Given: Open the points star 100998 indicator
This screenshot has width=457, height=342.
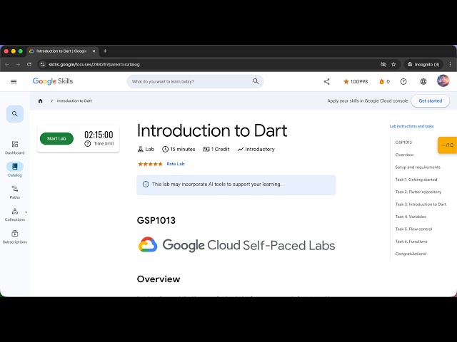Looking at the screenshot, I should (x=356, y=81).
